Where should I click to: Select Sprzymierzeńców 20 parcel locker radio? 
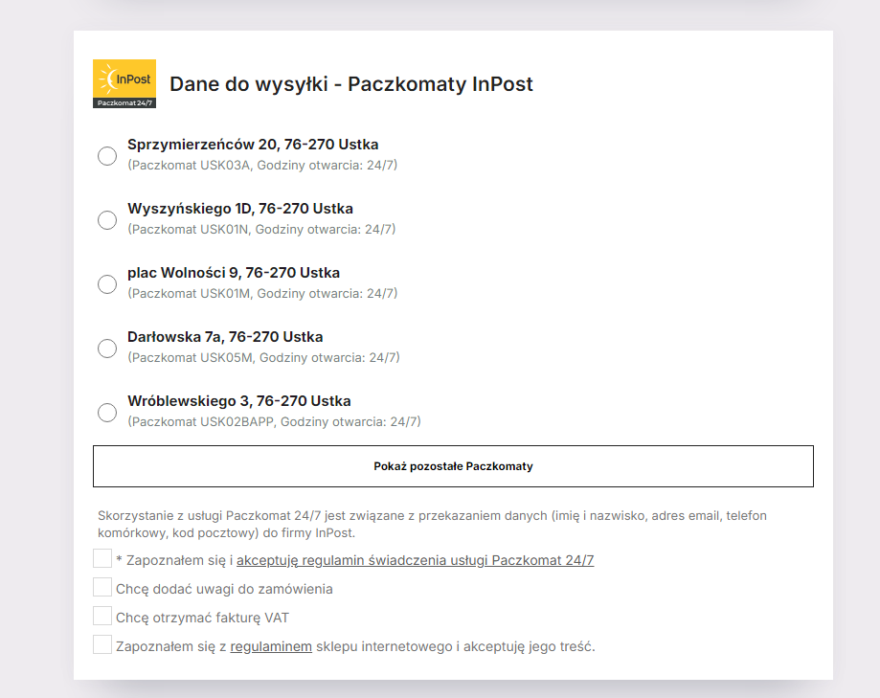click(x=107, y=155)
